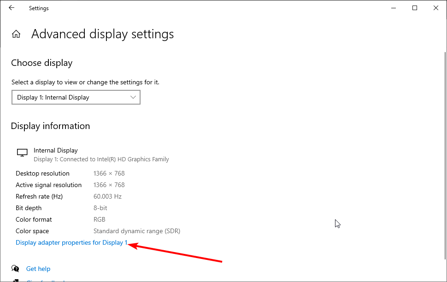Minimize the Settings window

click(x=394, y=8)
